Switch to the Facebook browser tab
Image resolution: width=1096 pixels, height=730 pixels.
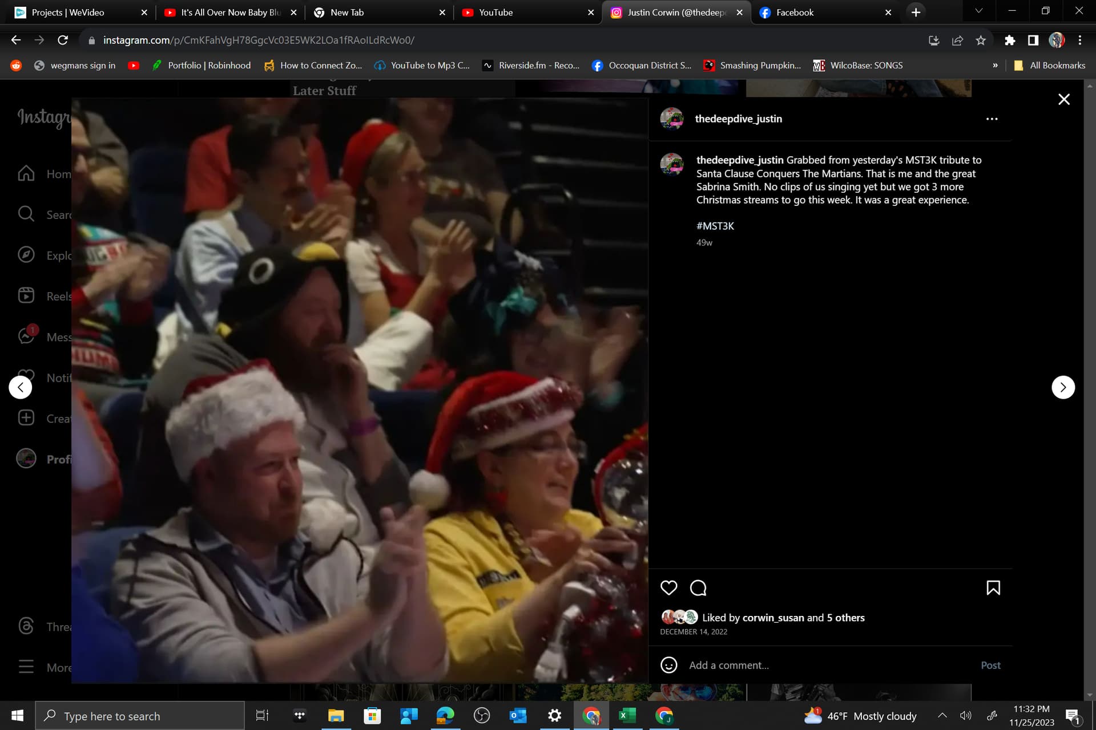794,13
